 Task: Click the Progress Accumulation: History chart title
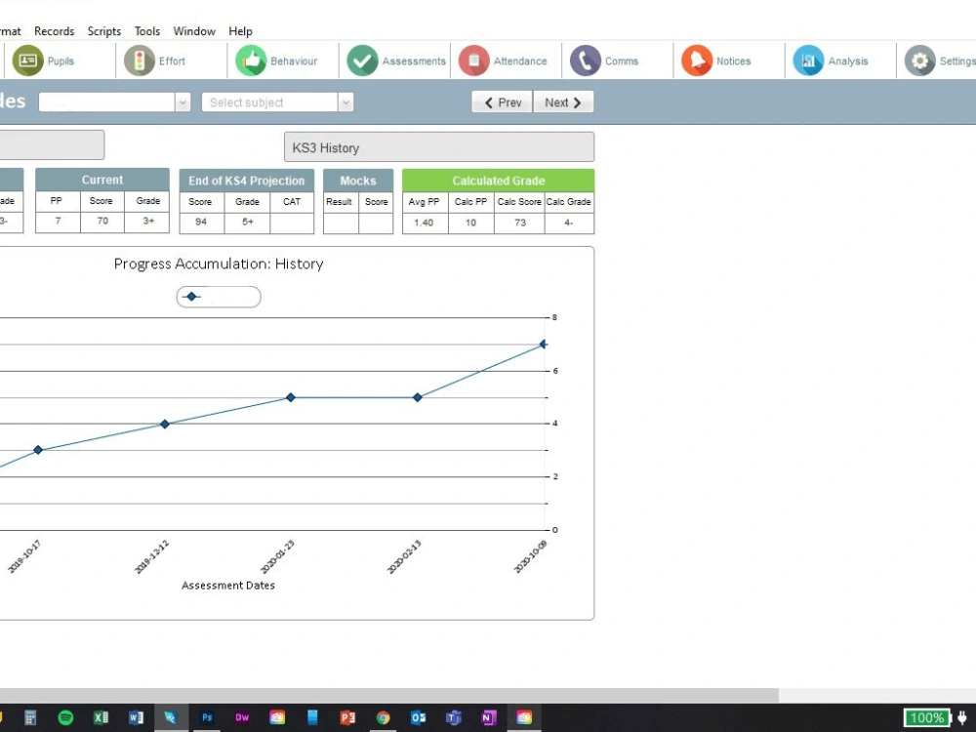(x=219, y=264)
